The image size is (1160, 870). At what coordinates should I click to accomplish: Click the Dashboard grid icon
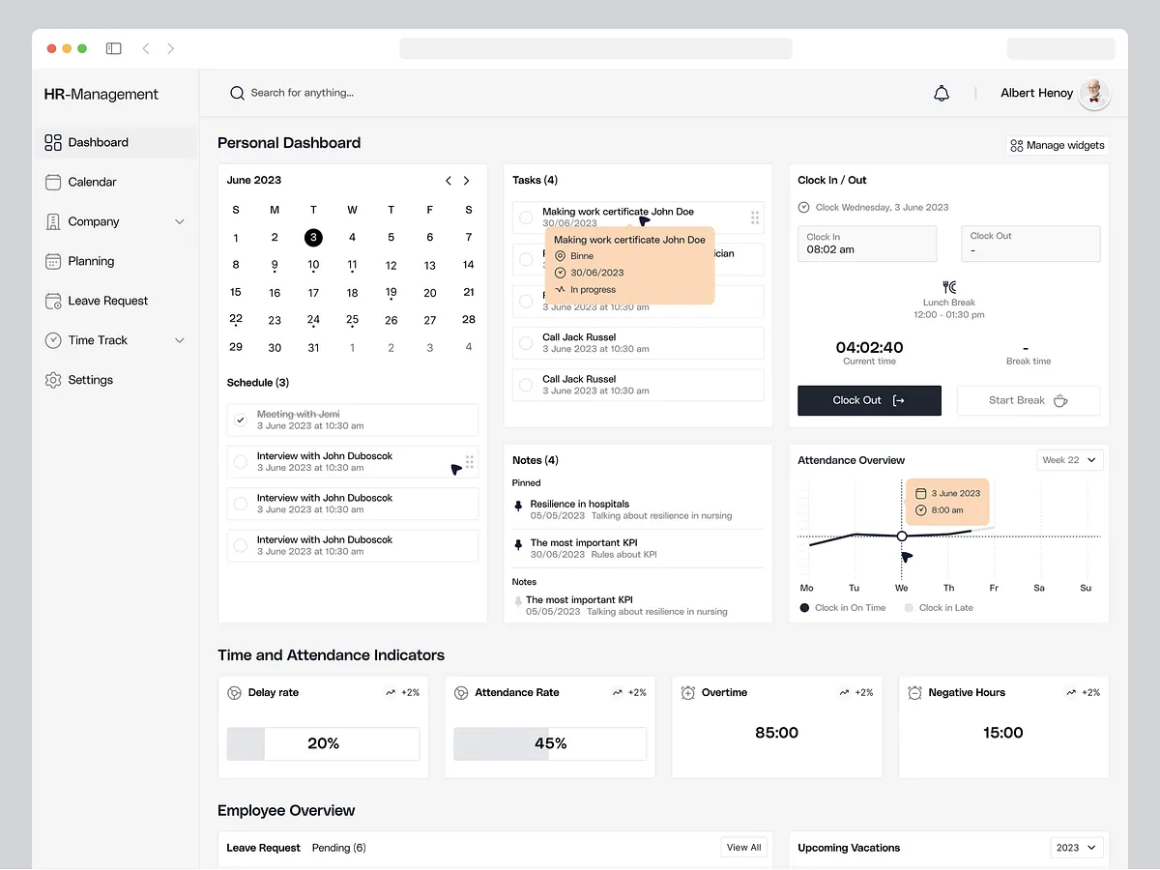(53, 142)
